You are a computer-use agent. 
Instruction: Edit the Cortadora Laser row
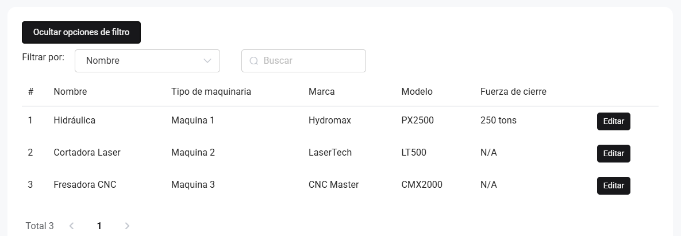pyautogui.click(x=613, y=154)
